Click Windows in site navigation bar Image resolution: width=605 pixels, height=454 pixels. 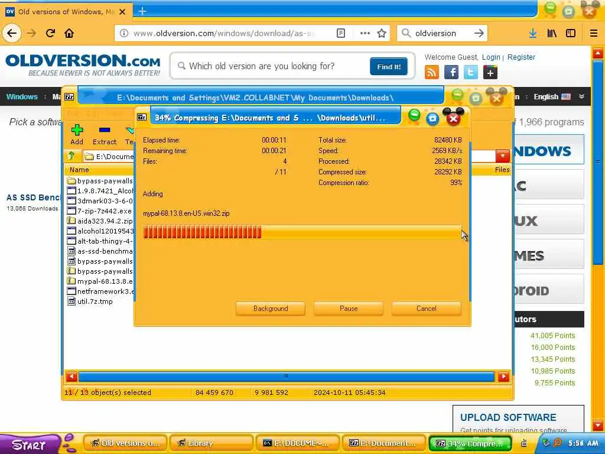click(x=22, y=96)
